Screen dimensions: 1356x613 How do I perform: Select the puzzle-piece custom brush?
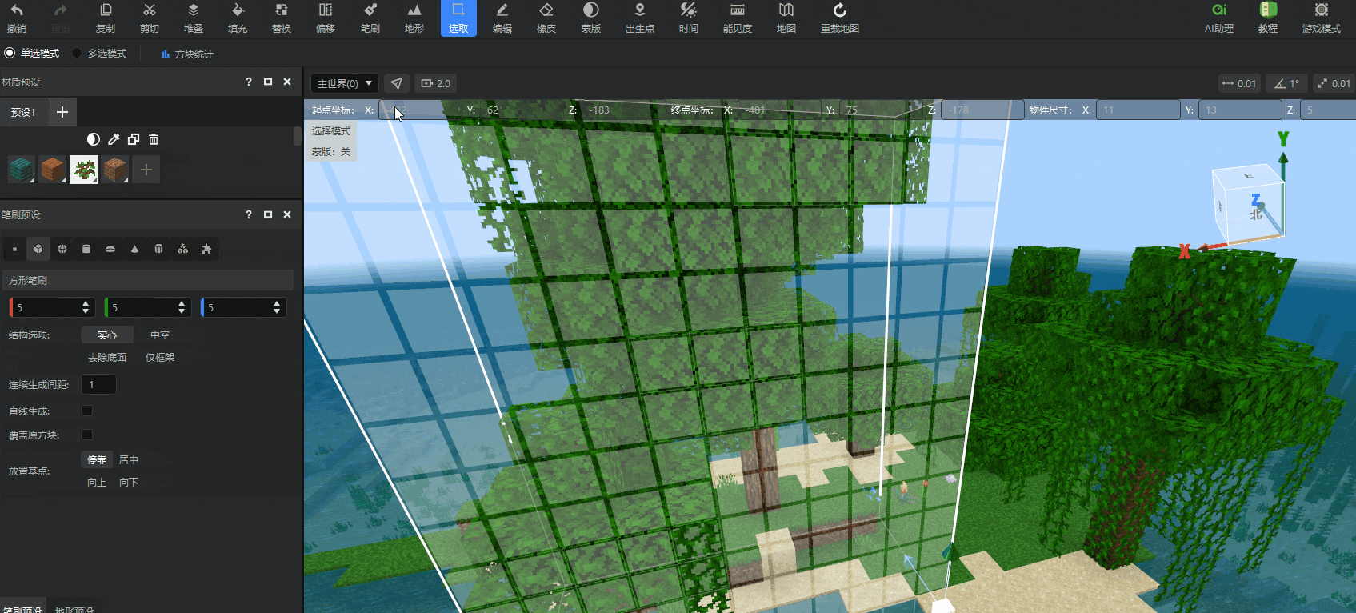[206, 249]
